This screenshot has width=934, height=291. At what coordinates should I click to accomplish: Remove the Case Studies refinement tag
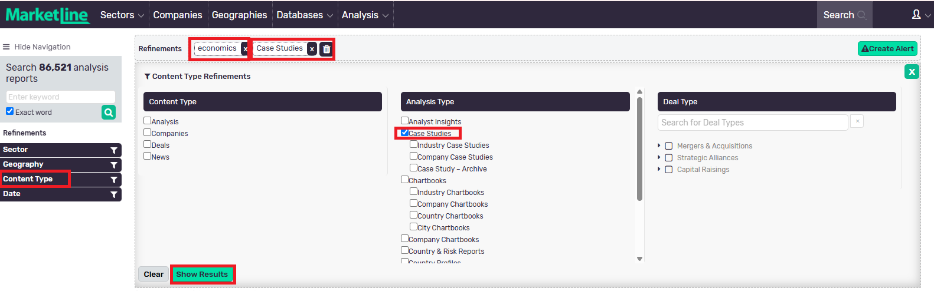pos(312,49)
